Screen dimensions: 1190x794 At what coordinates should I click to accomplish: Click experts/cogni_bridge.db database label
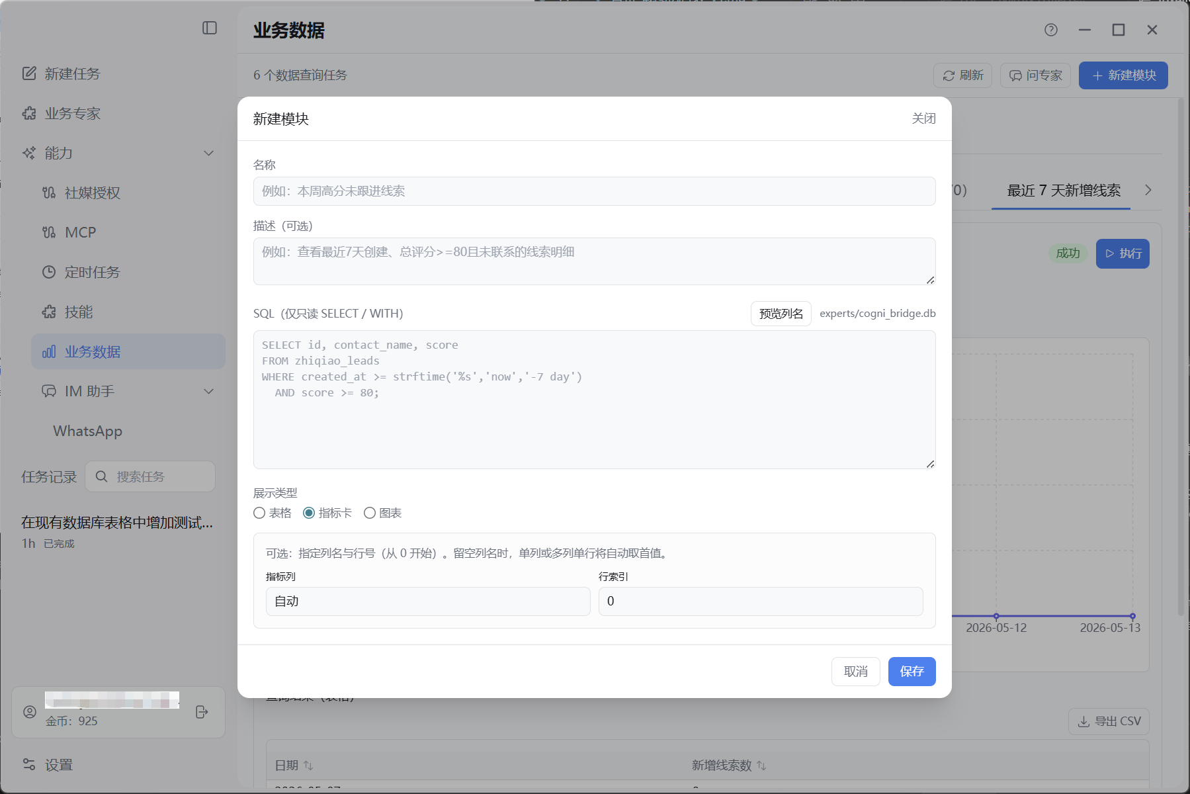pos(878,314)
